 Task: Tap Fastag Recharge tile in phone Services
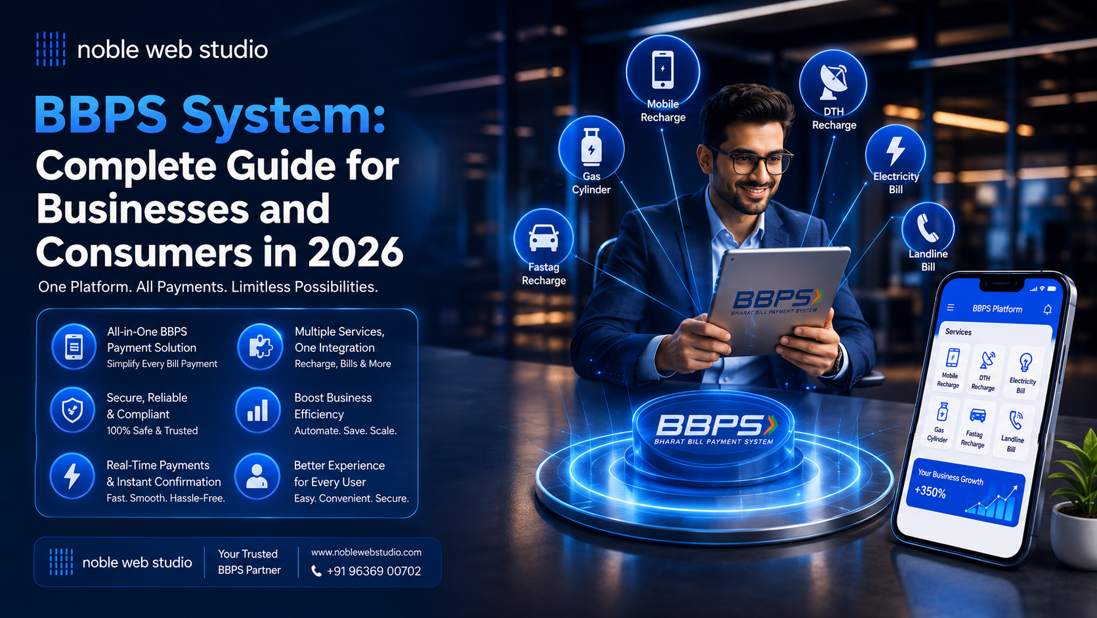click(975, 427)
